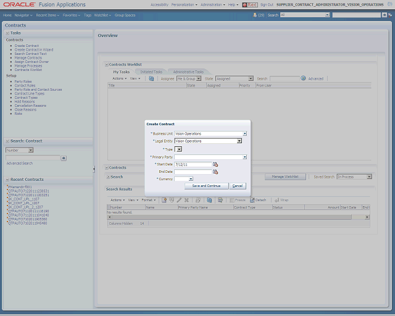The width and height of the screenshot is (395, 316).
Task: Click the Rec recording icon
Action: point(250,5)
